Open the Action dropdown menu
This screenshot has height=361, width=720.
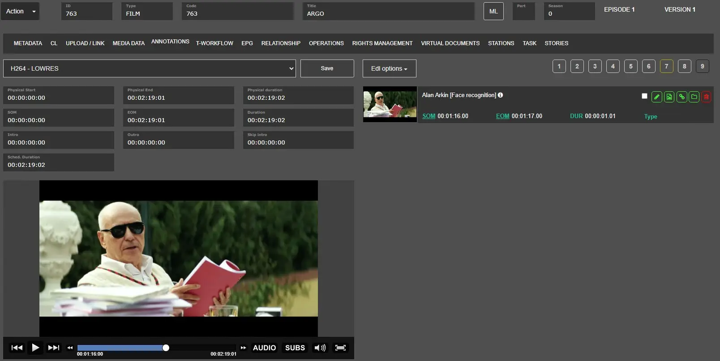21,11
